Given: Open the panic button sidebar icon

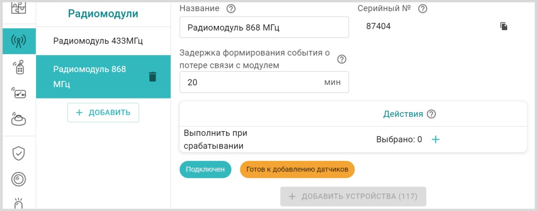Looking at the screenshot, I should click(19, 118).
